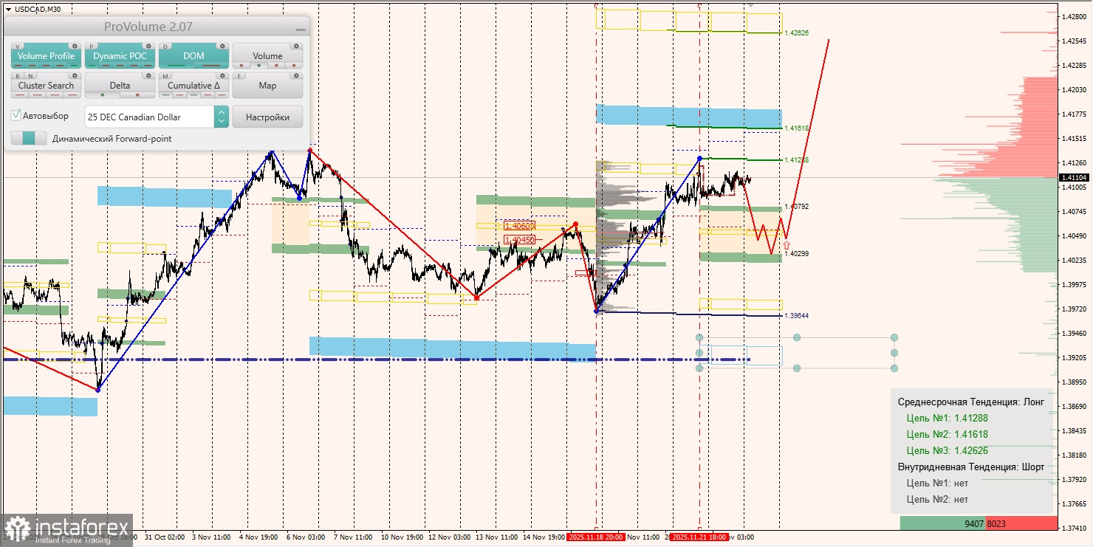Click the M hotkey tab on Cumulative Δ
Screen dimensions: 1093x547
165,75
